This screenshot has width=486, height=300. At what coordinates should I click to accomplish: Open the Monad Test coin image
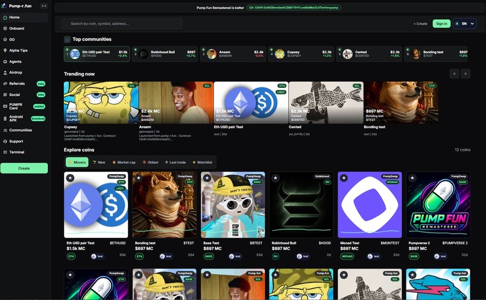(x=370, y=205)
